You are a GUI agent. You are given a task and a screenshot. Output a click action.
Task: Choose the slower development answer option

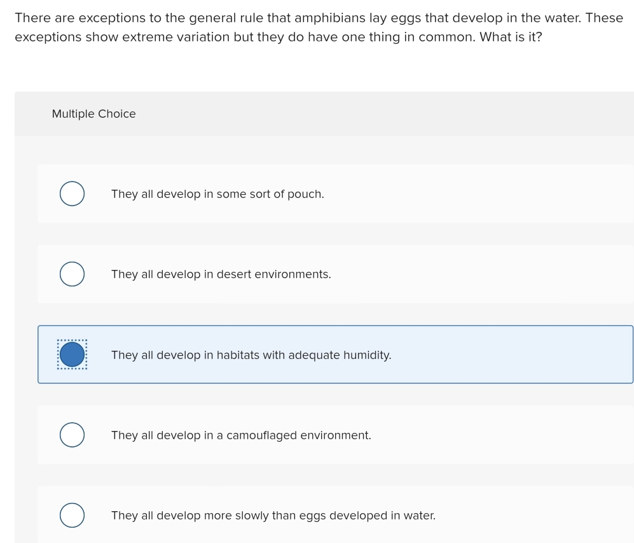273,515
